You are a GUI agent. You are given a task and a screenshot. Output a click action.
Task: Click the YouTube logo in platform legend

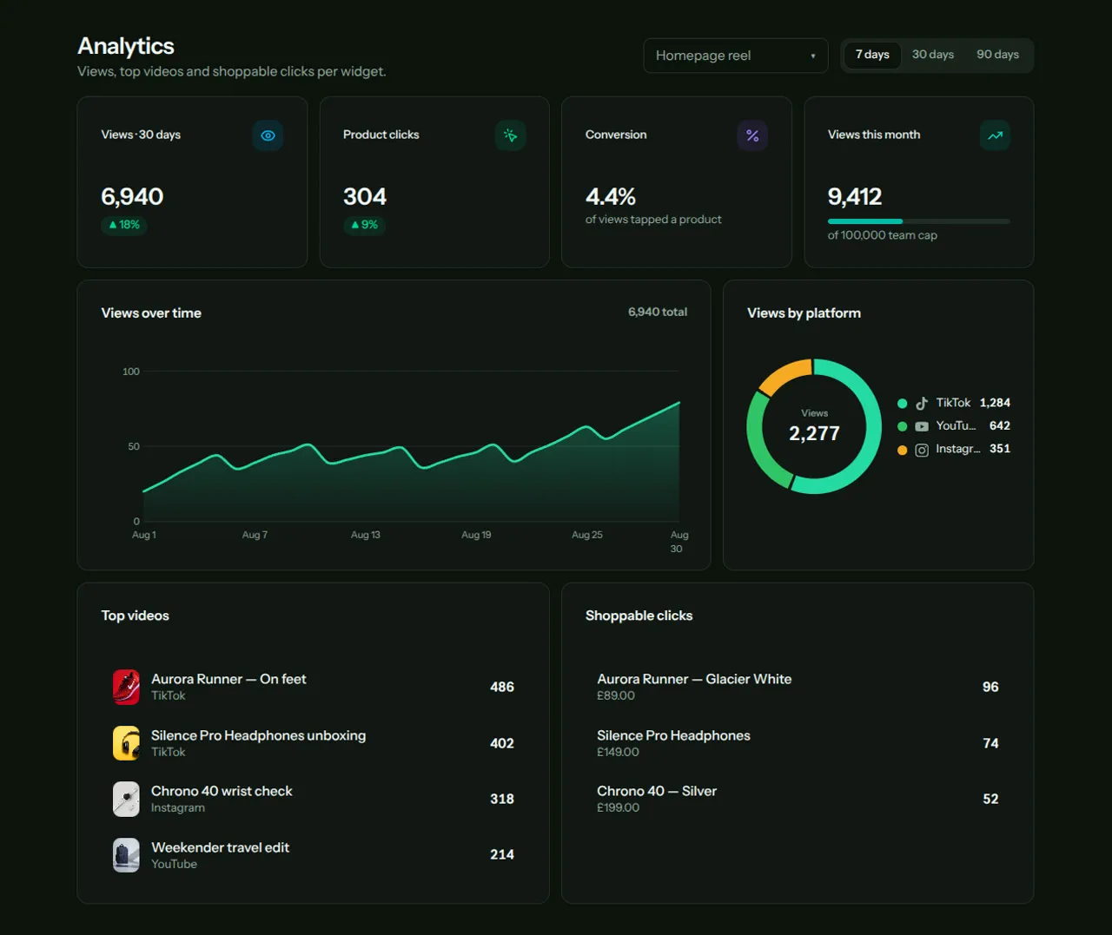tap(922, 426)
